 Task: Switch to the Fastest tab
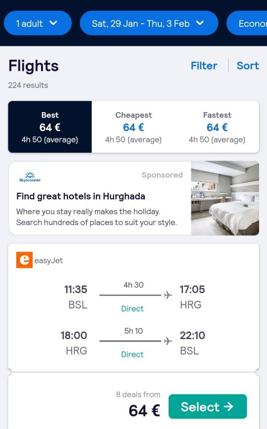pyautogui.click(x=217, y=127)
